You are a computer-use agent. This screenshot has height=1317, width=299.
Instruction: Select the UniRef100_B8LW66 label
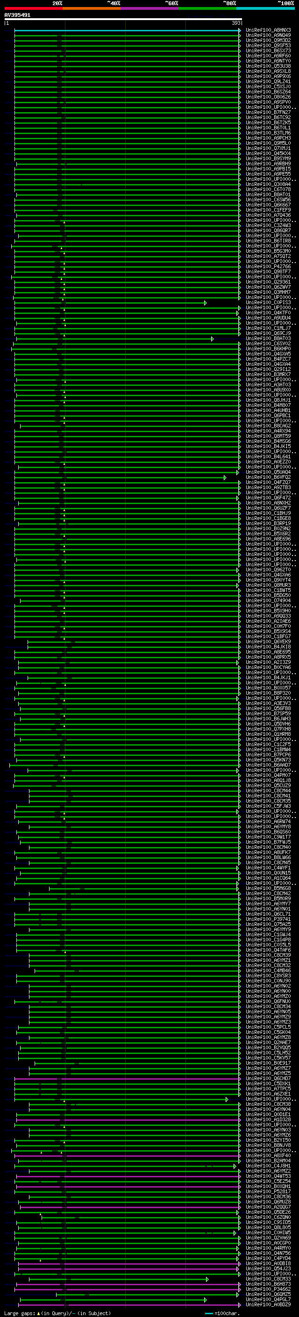coord(268,858)
